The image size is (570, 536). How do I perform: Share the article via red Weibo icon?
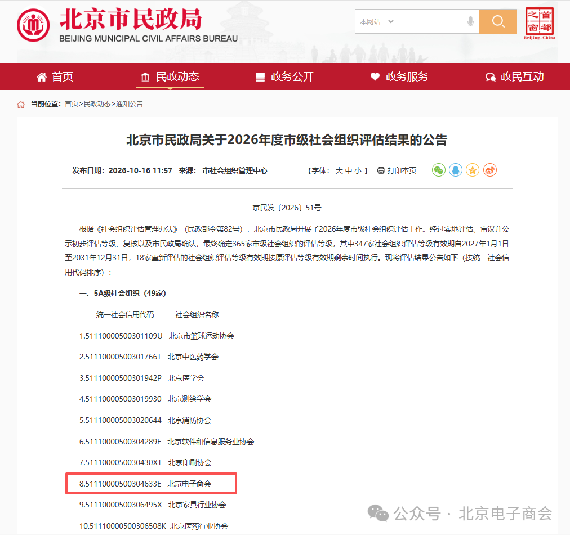coord(489,170)
